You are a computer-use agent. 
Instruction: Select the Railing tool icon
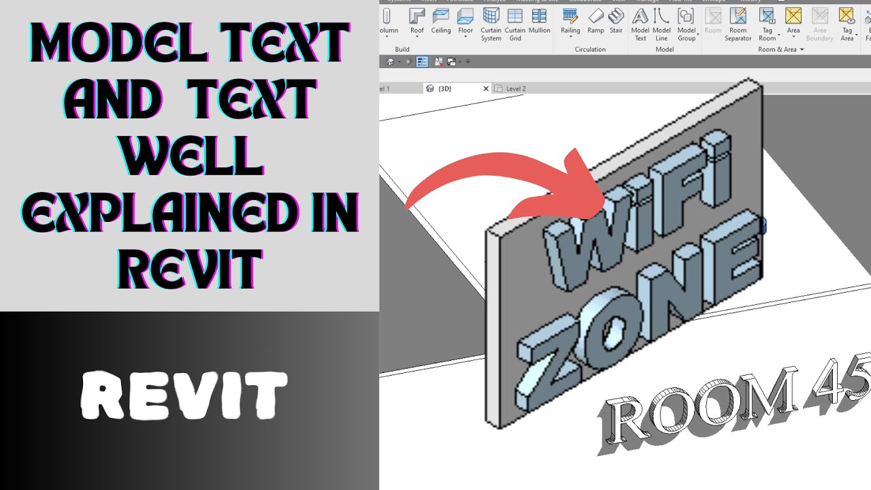pos(570,16)
